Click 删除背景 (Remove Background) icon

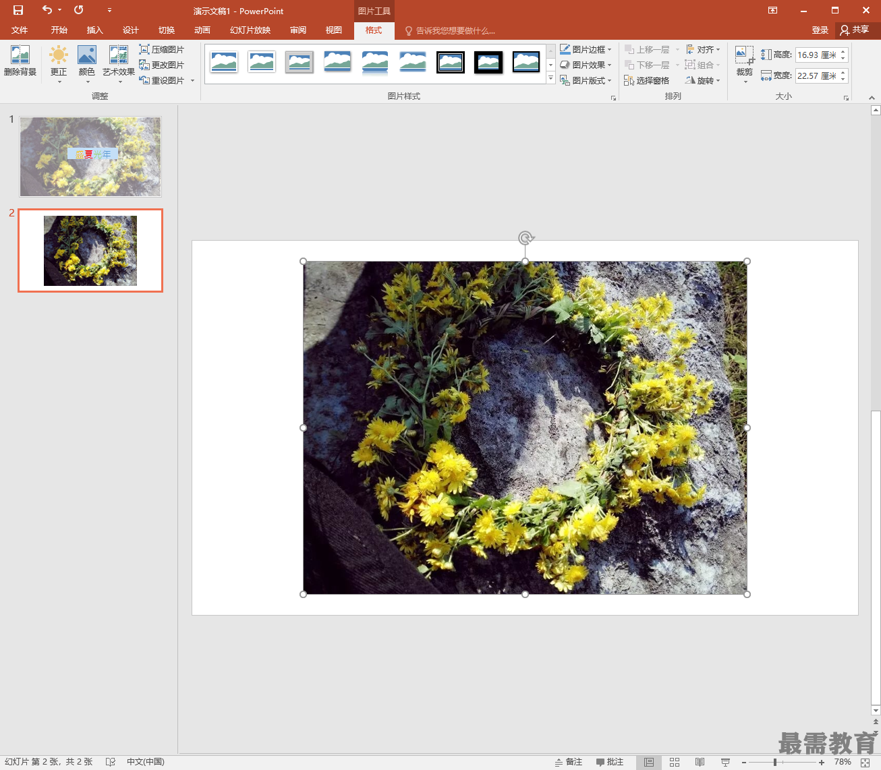point(20,61)
